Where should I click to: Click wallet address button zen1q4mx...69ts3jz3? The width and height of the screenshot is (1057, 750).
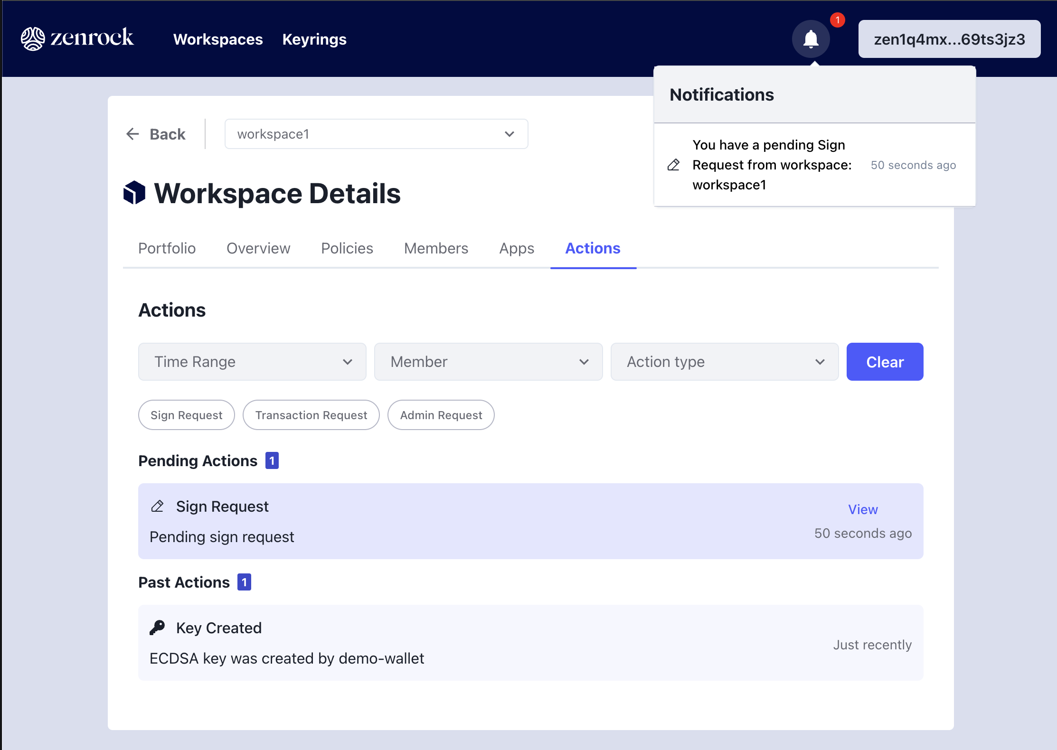click(x=949, y=39)
